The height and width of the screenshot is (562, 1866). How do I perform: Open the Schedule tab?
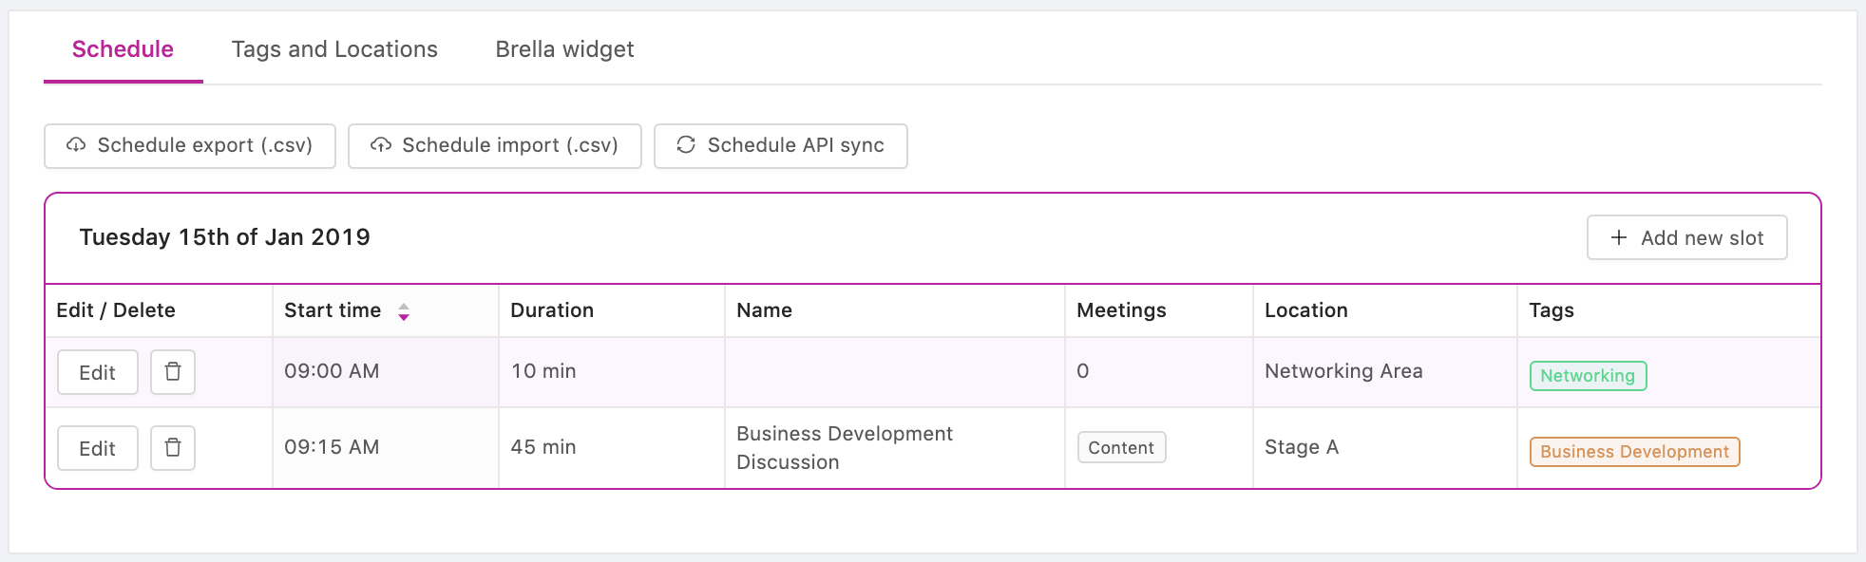pos(123,49)
